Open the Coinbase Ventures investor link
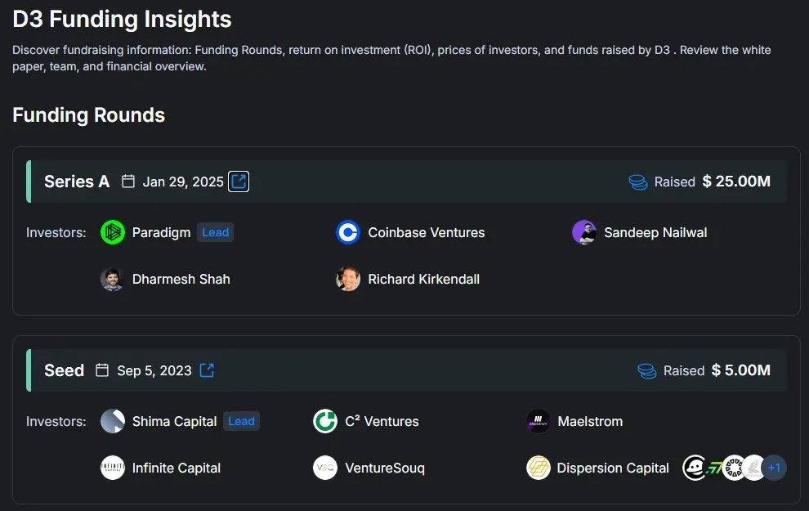809x511 pixels. [x=427, y=232]
